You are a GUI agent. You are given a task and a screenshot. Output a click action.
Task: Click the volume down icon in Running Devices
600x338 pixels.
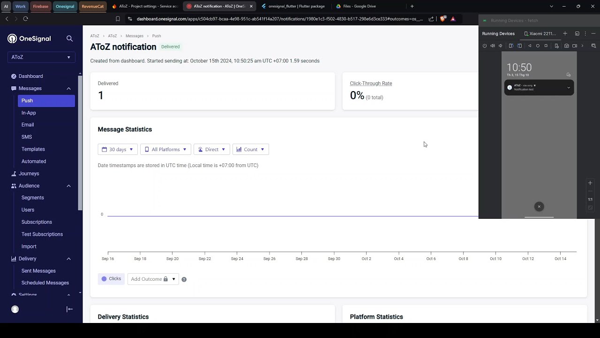[x=500, y=46]
